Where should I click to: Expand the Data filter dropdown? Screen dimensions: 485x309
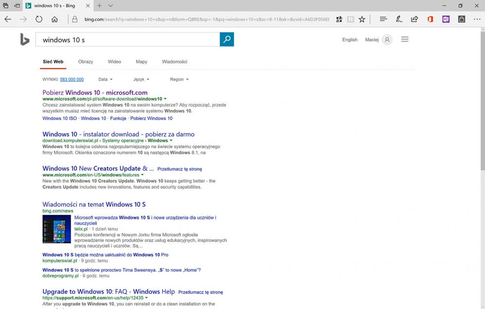pos(105,80)
